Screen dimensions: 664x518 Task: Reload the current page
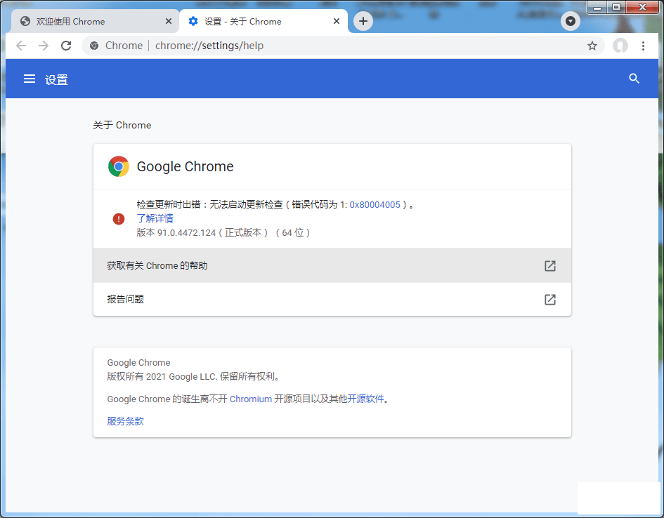point(66,46)
